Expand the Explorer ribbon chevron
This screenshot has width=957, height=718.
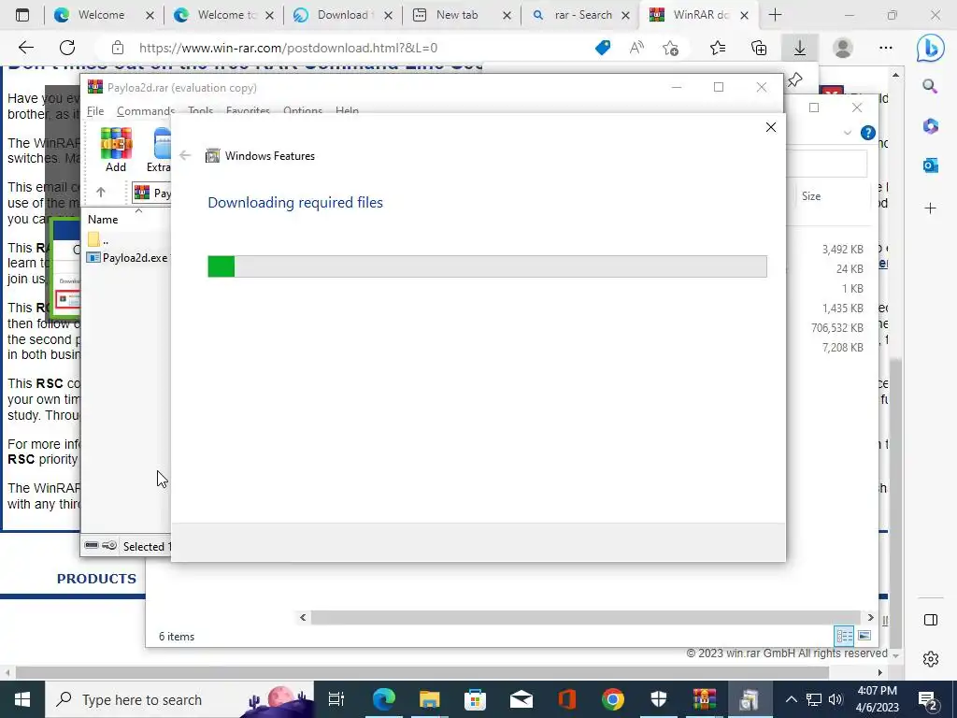tap(847, 133)
